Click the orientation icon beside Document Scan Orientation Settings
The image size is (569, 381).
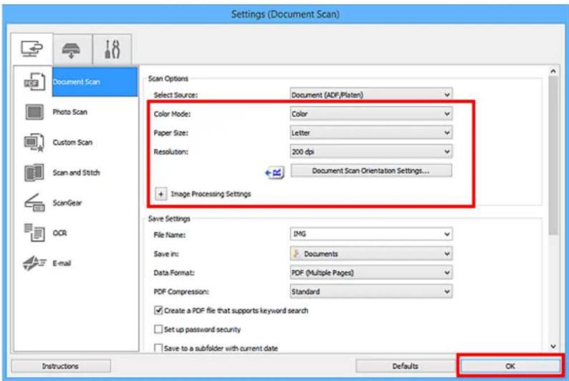pyautogui.click(x=274, y=172)
